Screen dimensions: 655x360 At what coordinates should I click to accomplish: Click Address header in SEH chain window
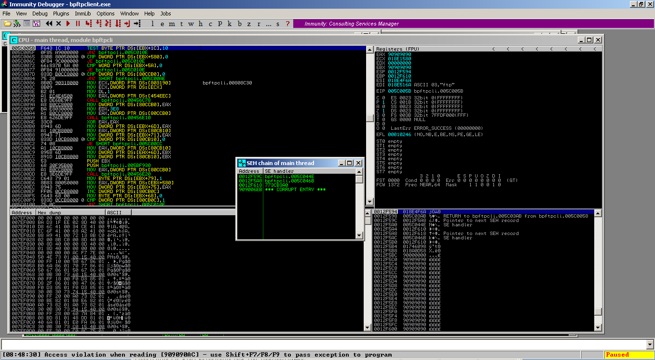(x=249, y=171)
